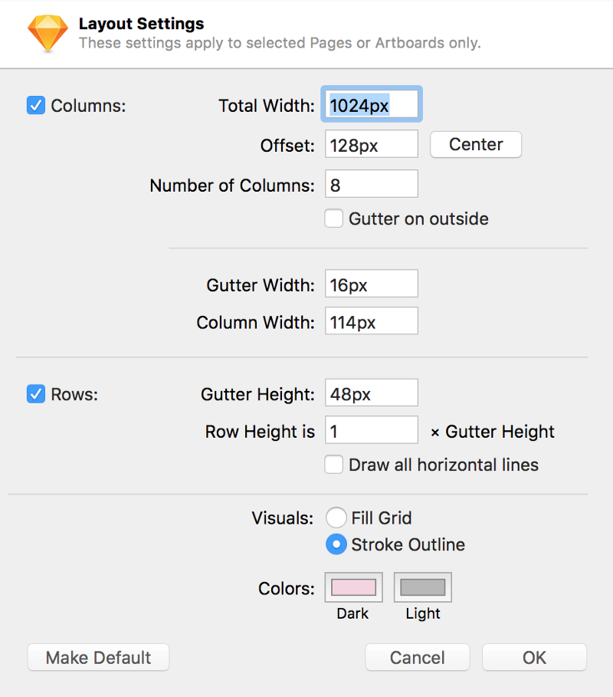The width and height of the screenshot is (613, 697).
Task: Open the Light color swatch
Action: tap(422, 587)
